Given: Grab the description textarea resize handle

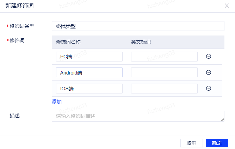Looking at the screenshot, I should pyautogui.click(x=222, y=119).
